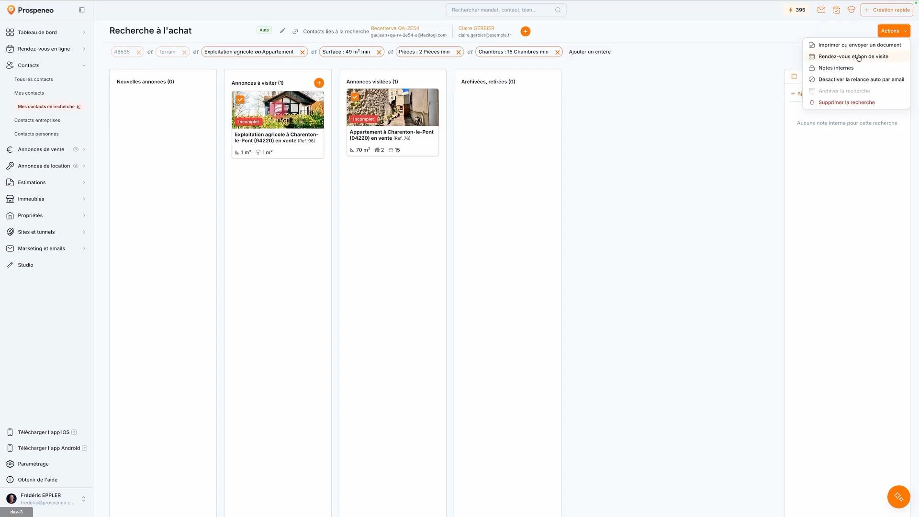Remove the Terrain criterion
This screenshot has width=919, height=517.
coord(184,52)
